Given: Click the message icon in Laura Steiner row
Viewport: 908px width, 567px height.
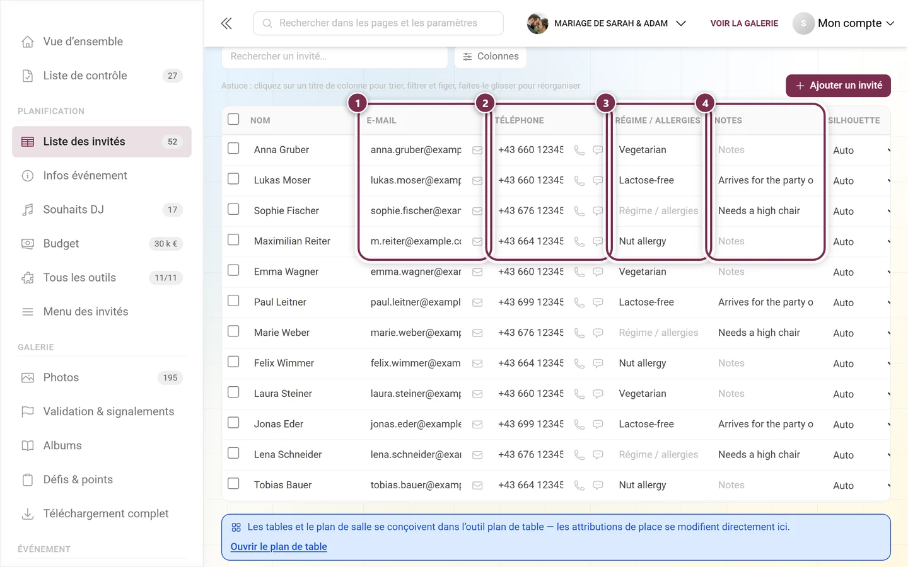Looking at the screenshot, I should click(598, 394).
